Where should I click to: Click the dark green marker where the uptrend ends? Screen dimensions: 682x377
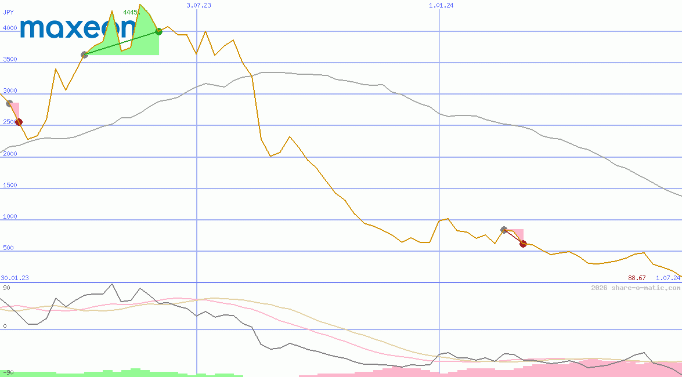[x=158, y=32]
